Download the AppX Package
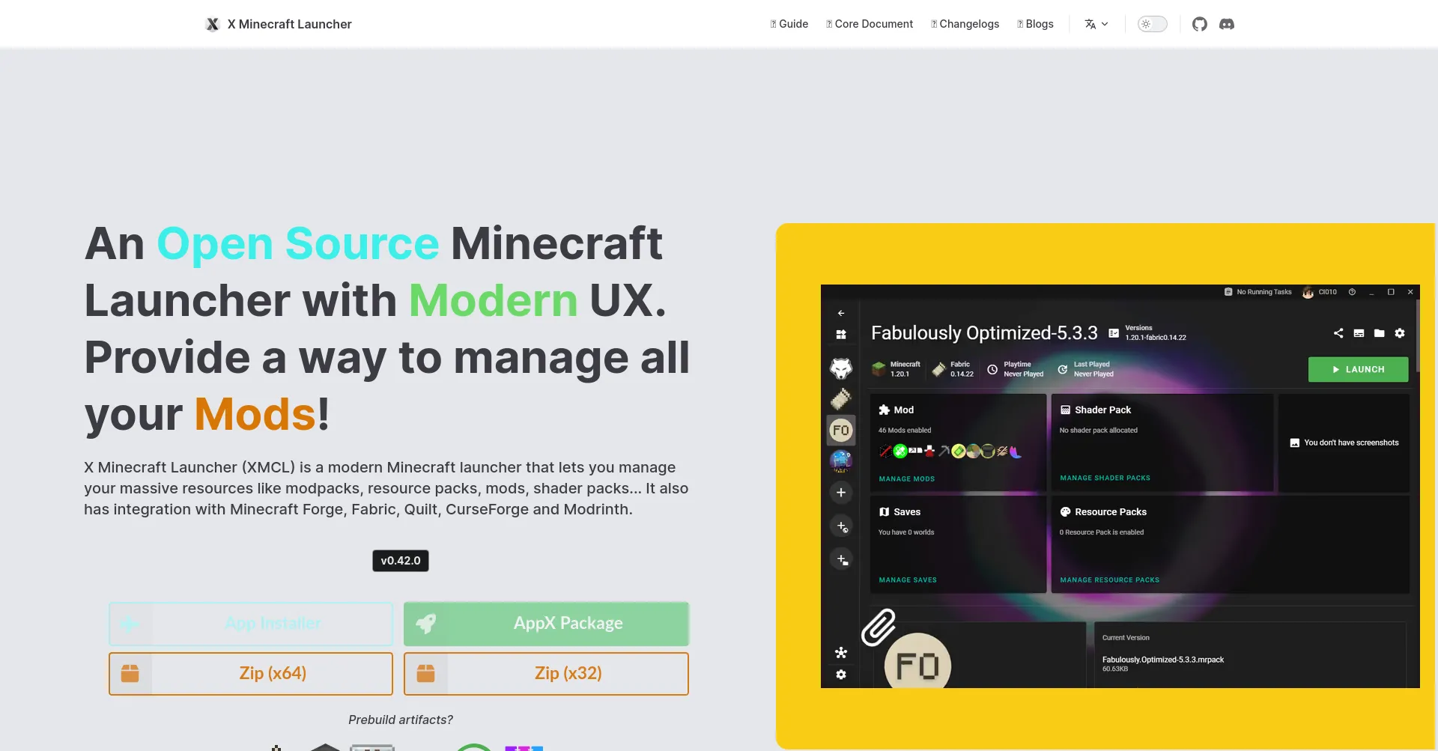 point(546,624)
